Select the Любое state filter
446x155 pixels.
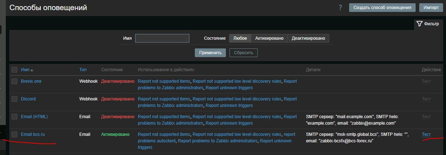[240, 38]
